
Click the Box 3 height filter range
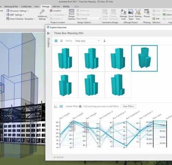pos(87,128)
